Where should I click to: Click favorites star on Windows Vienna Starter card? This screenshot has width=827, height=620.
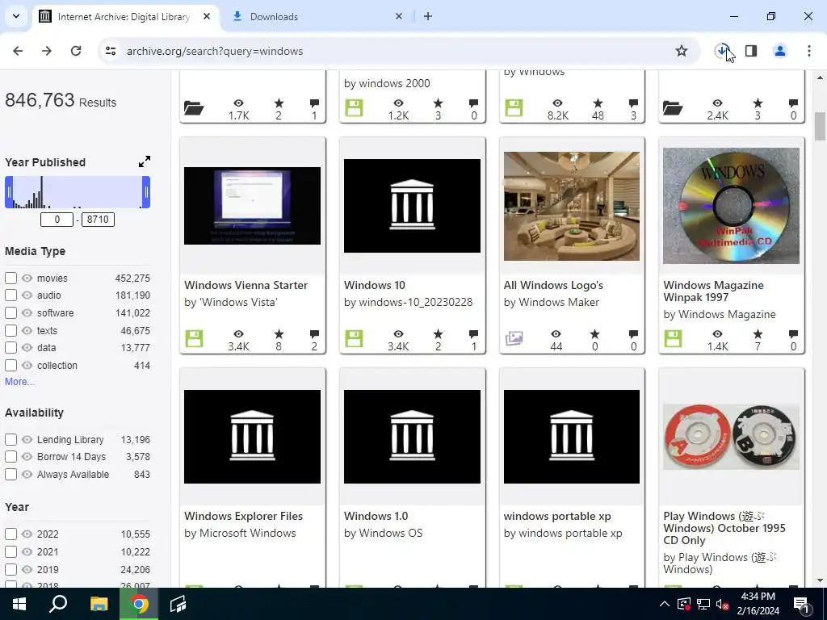[x=279, y=334]
